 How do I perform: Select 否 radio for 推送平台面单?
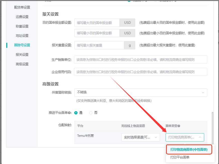click(91, 113)
